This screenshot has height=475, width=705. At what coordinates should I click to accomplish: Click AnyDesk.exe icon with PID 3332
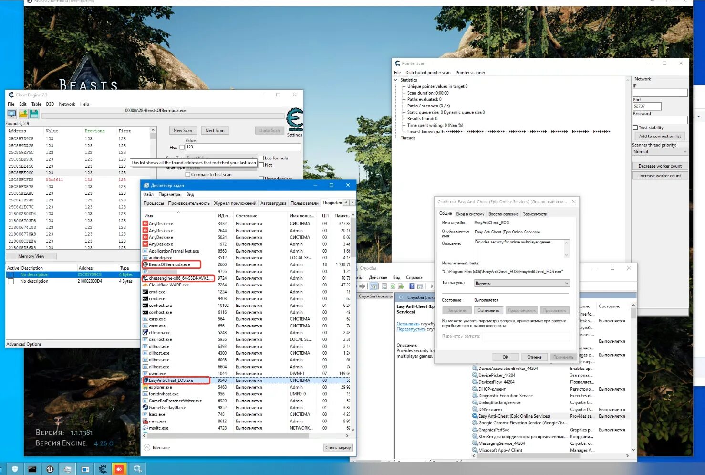click(145, 223)
